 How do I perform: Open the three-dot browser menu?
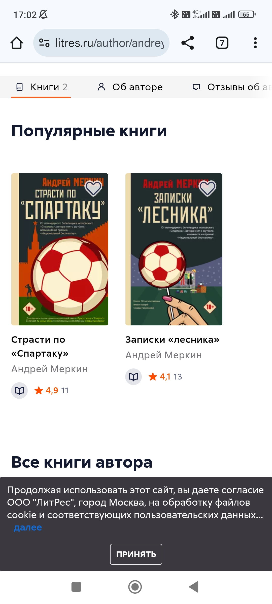click(x=255, y=43)
